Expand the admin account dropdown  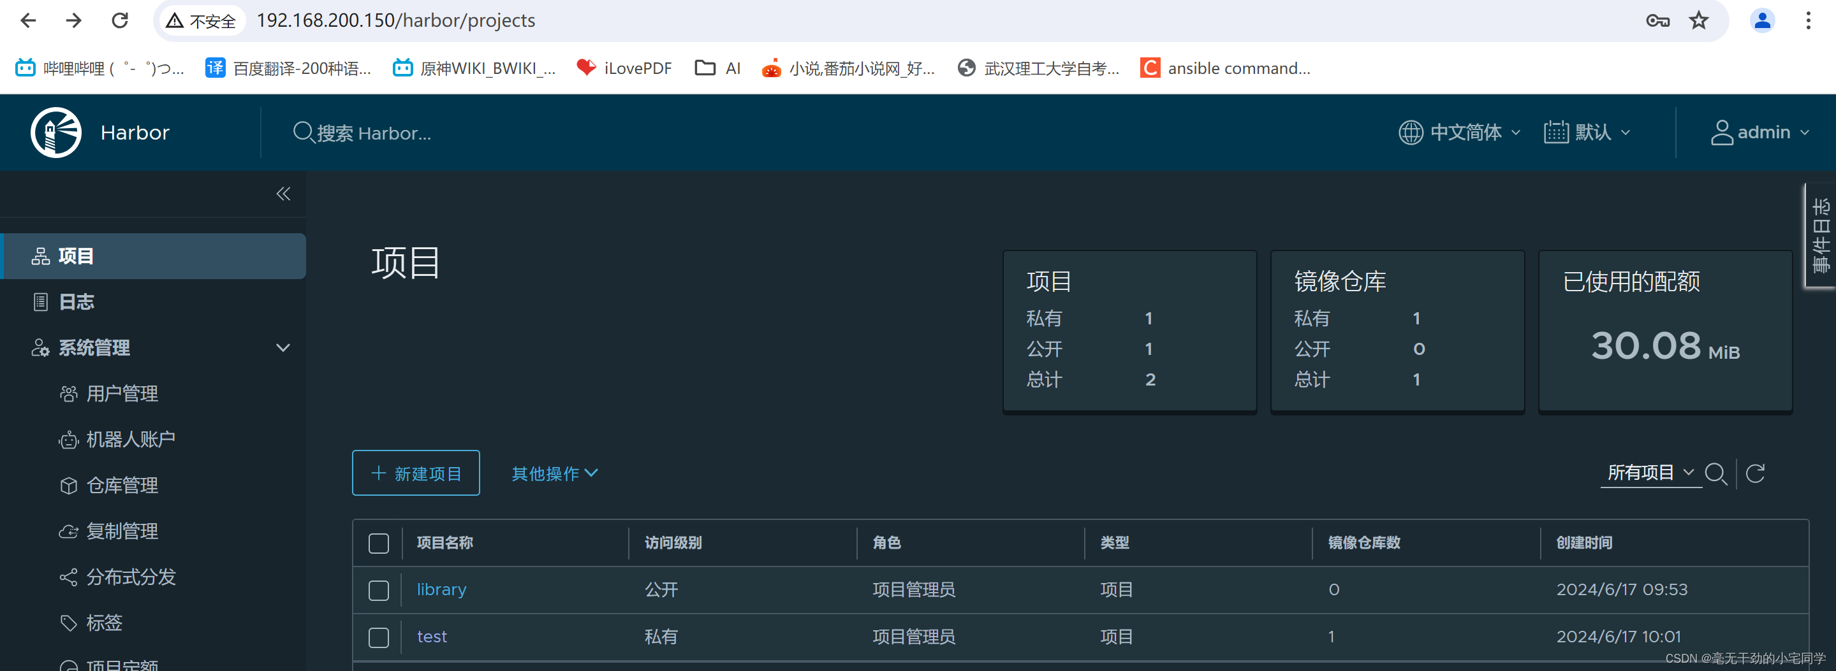1761,133
